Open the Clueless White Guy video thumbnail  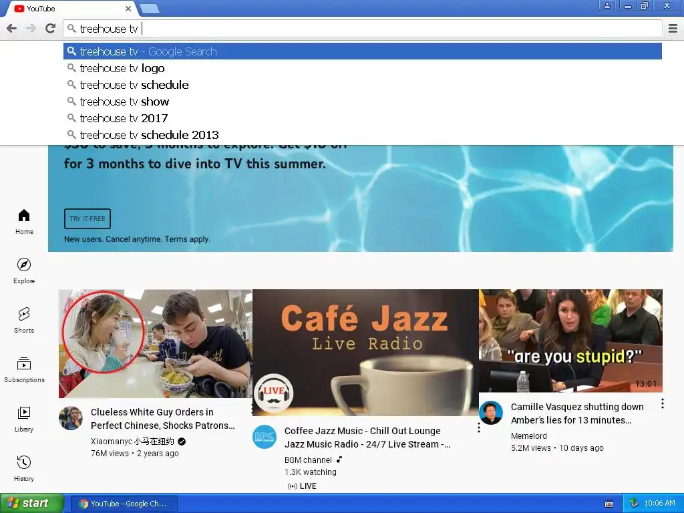(155, 343)
